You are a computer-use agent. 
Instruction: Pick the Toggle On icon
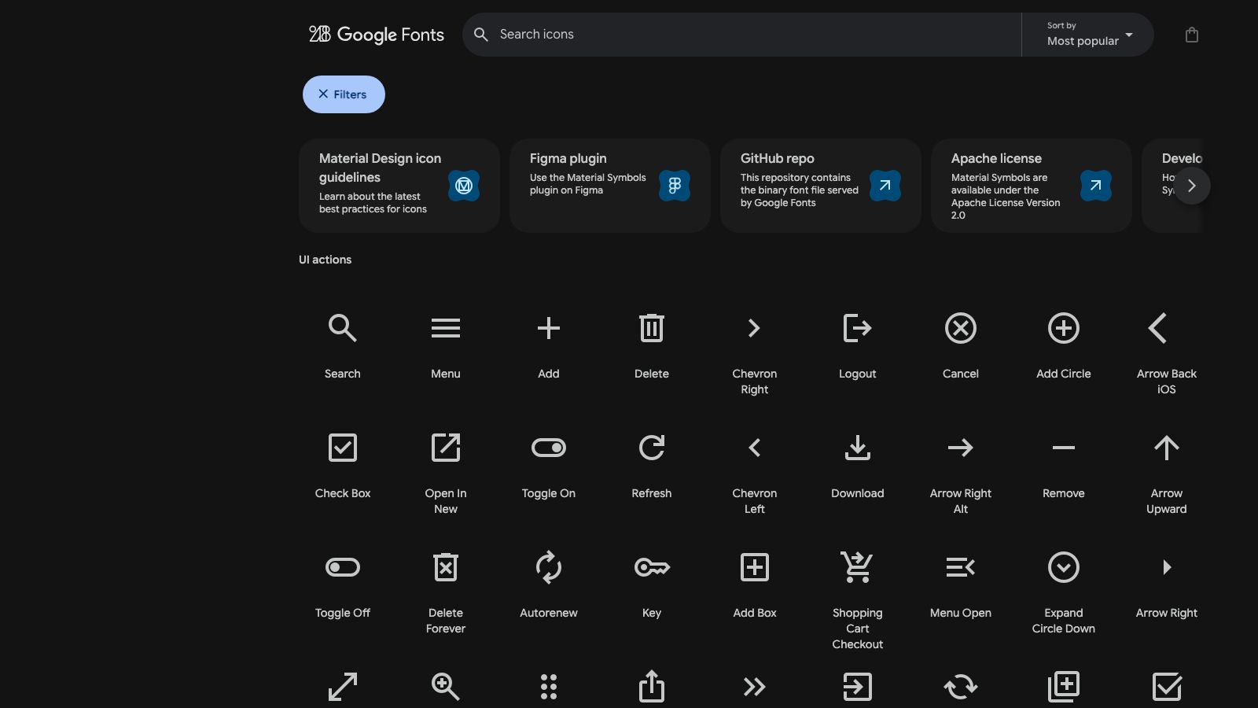pos(549,448)
